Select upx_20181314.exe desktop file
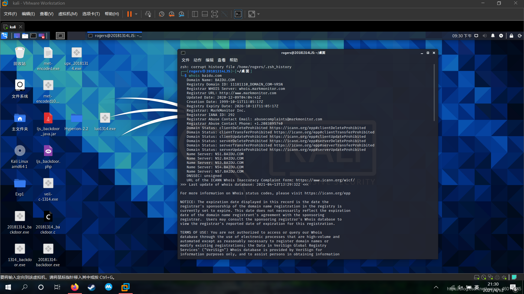 tap(76, 59)
